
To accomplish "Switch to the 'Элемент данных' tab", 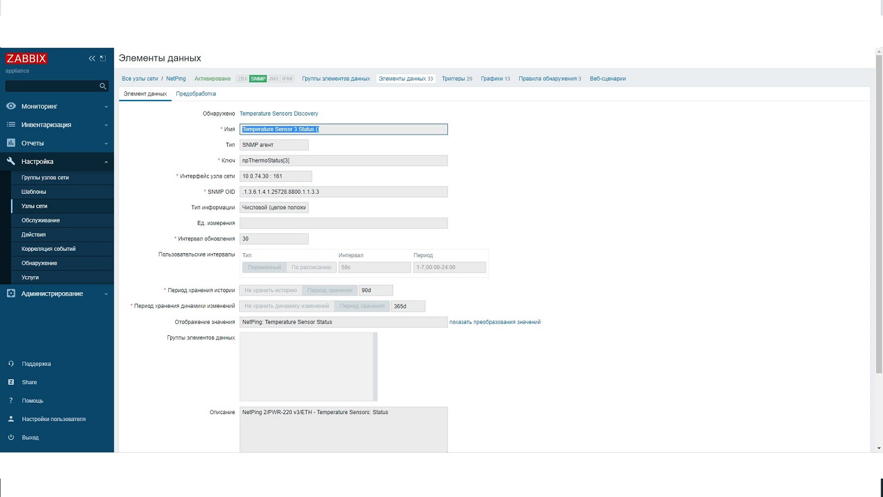I will (x=145, y=94).
